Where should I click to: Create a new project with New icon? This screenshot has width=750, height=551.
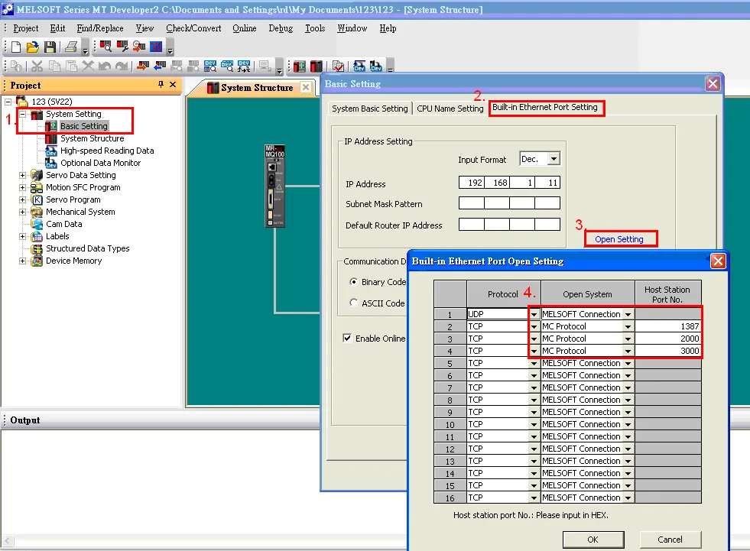(16, 47)
